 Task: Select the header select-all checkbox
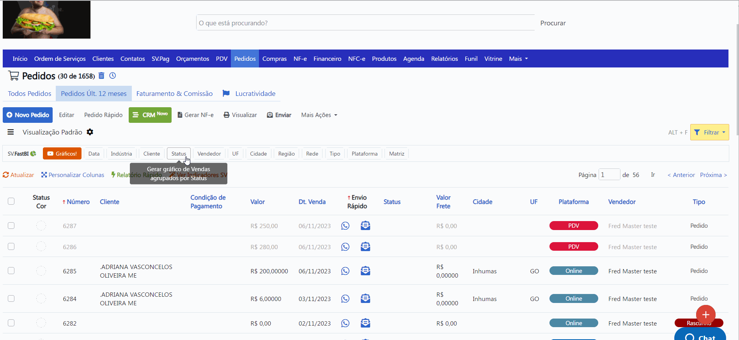coord(11,201)
